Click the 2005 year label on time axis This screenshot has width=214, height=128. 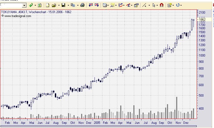pyautogui.click(x=97, y=123)
